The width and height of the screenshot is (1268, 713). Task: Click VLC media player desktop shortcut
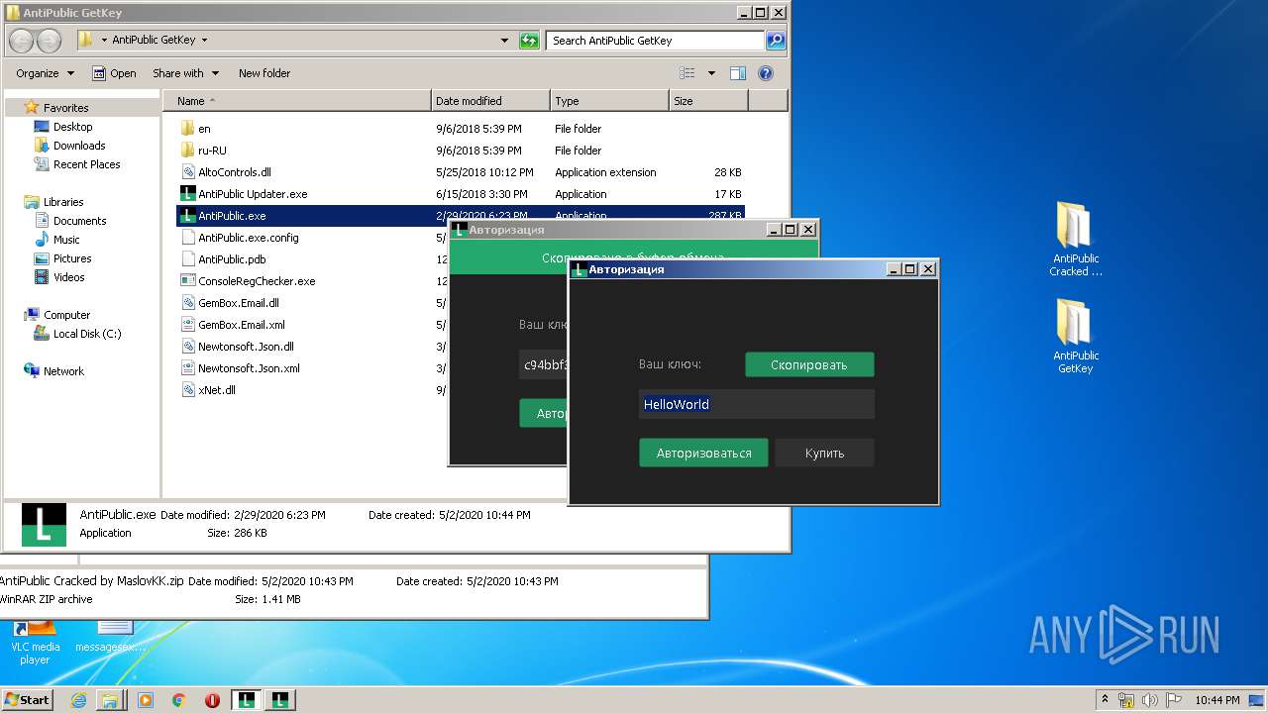(x=35, y=642)
